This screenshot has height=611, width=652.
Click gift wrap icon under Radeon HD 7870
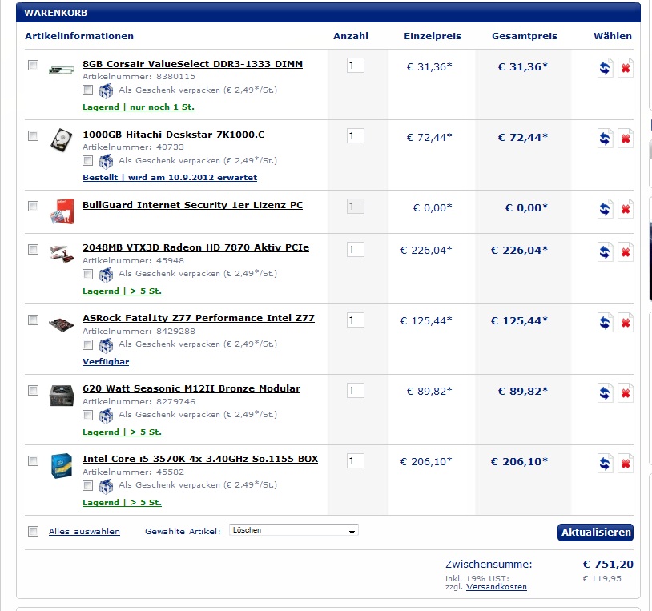[106, 275]
